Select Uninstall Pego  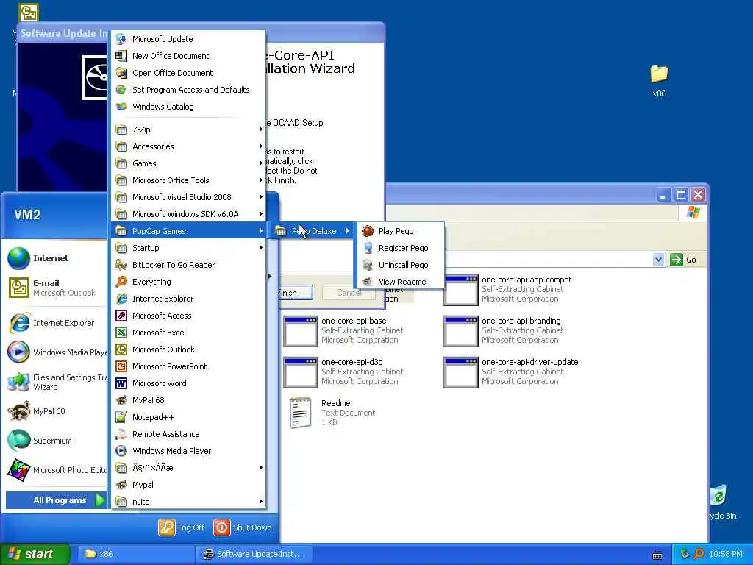(x=400, y=265)
